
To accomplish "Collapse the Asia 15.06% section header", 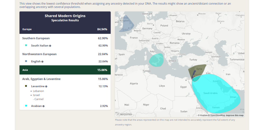I will [x=65, y=70].
